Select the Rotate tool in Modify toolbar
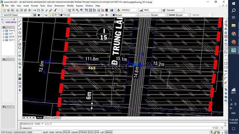This screenshot has height=134, width=239. [x=226, y=44]
